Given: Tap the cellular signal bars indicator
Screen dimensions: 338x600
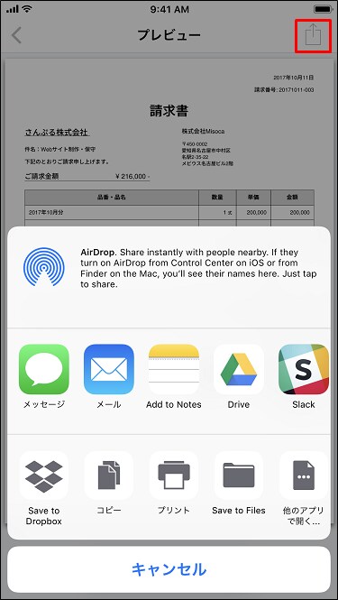Looking at the screenshot, I should (x=13, y=9).
